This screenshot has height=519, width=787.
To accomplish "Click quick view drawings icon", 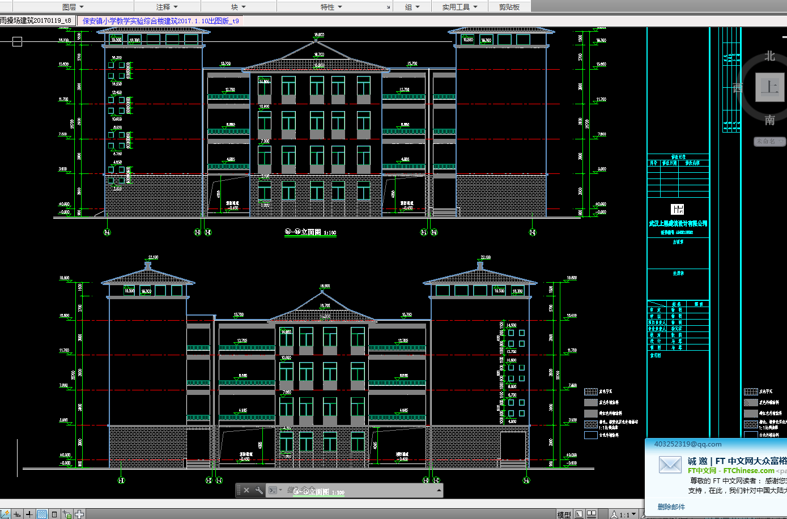I will tap(592, 514).
